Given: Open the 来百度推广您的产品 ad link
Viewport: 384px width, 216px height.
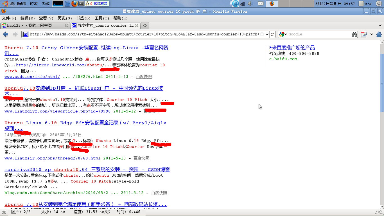Looking at the screenshot, I should [x=292, y=48].
